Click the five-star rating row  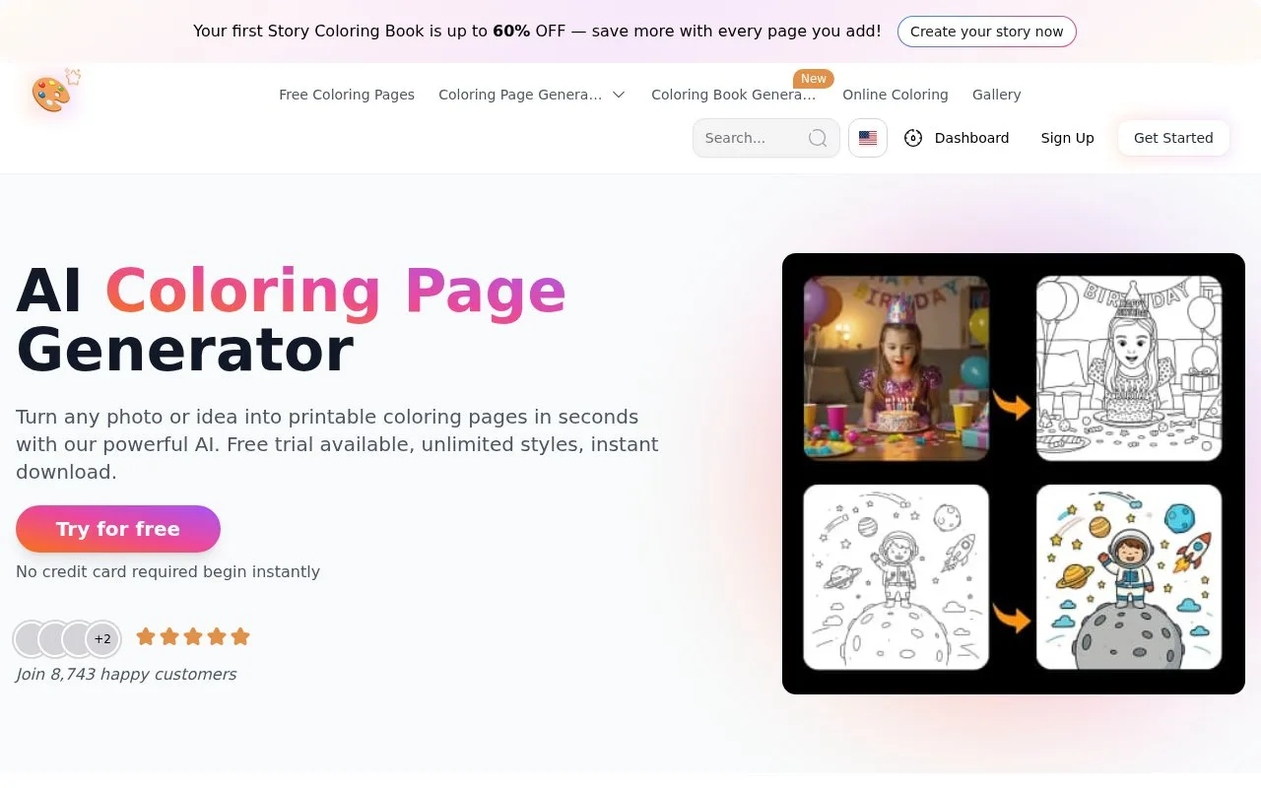[193, 637]
